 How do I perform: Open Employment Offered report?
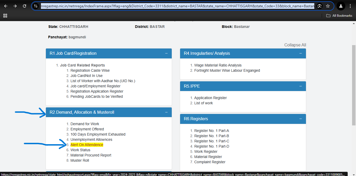pyautogui.click(x=87, y=129)
